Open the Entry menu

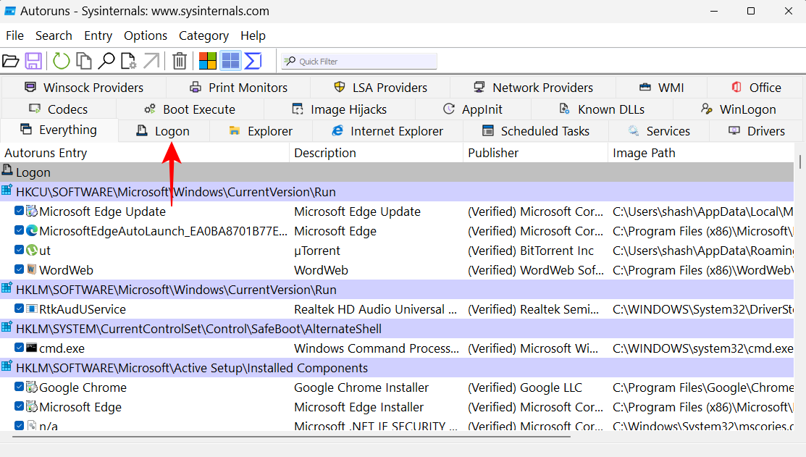click(x=98, y=35)
